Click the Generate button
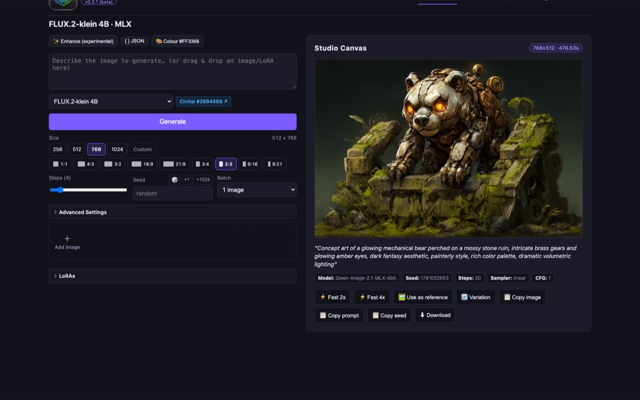 pos(172,121)
